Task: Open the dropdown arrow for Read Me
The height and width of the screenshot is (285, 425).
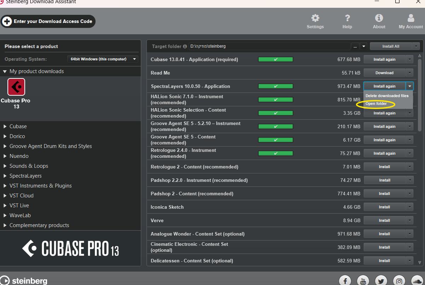Action: (x=409, y=73)
